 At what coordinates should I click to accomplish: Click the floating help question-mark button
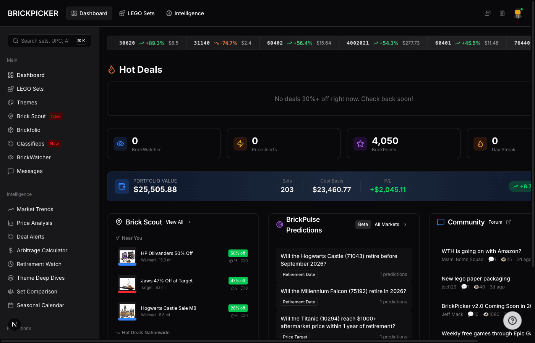coord(512,321)
